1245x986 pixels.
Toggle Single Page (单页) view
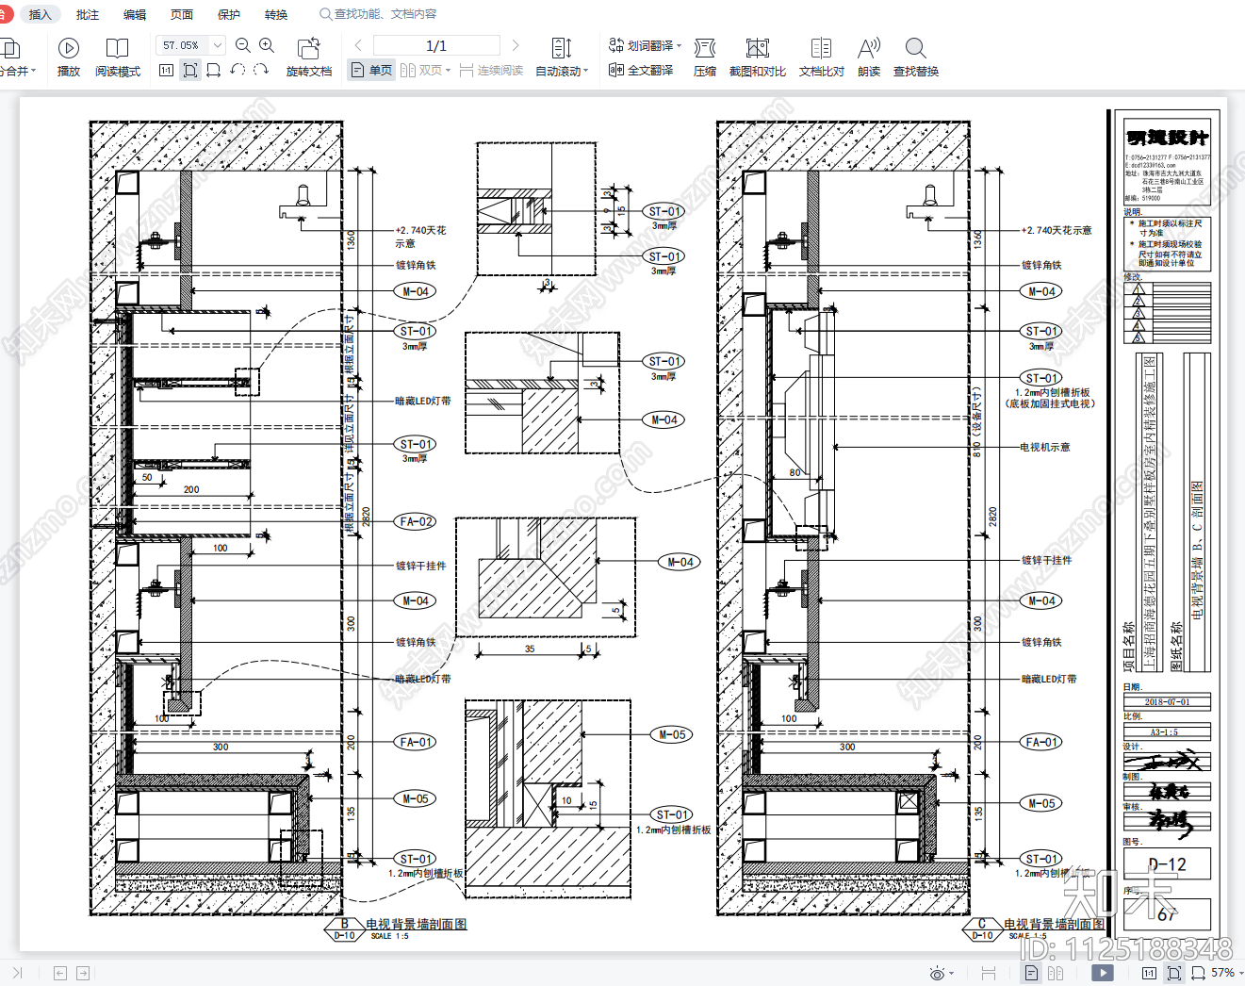pos(371,71)
